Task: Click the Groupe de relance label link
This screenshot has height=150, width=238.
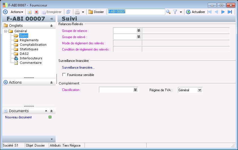Action: click(75, 31)
